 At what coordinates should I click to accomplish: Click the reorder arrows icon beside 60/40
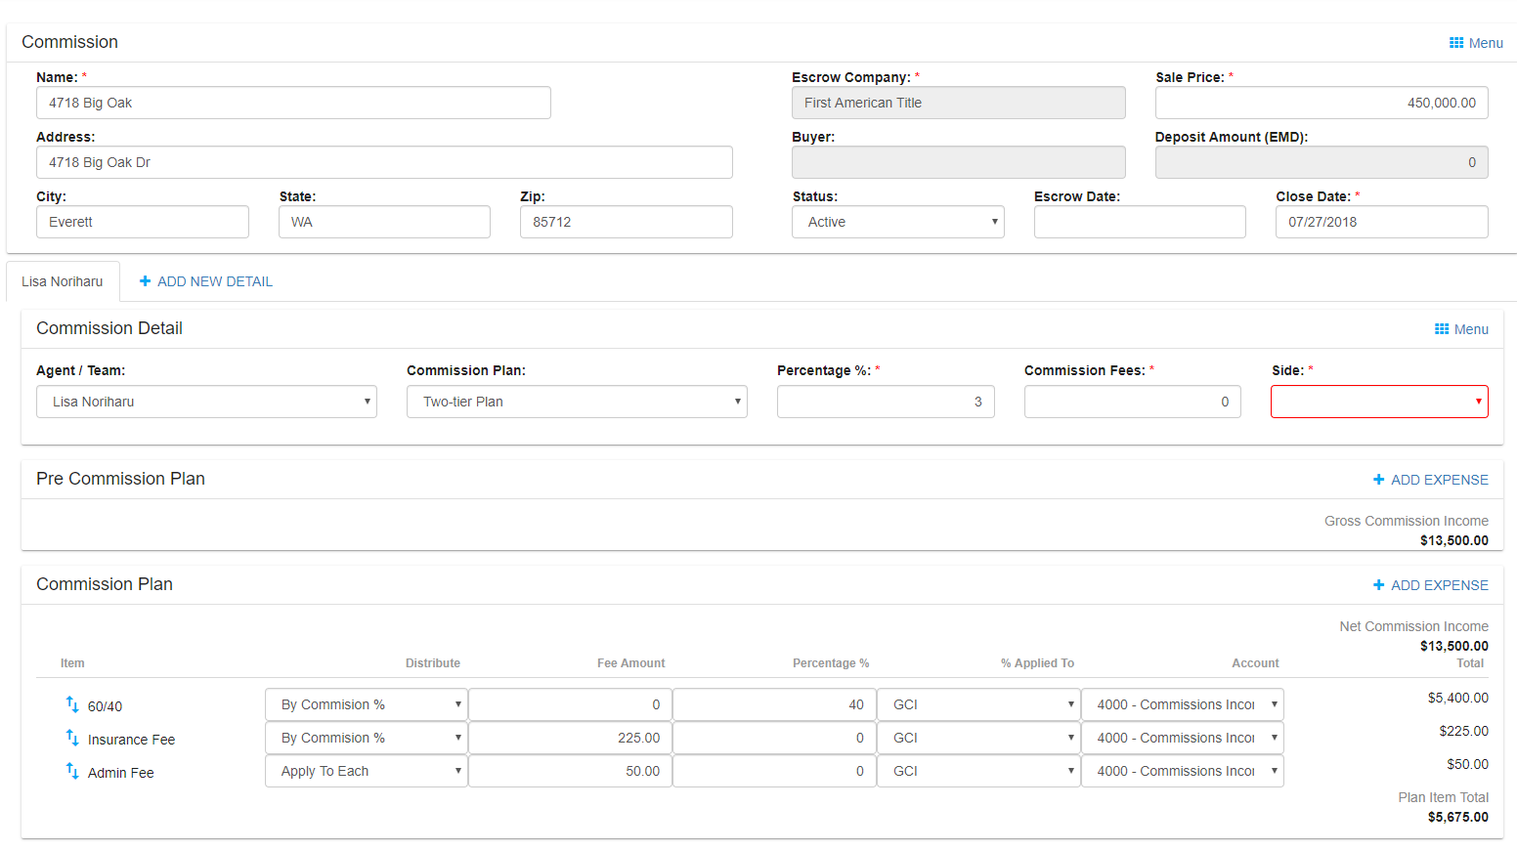click(x=72, y=704)
